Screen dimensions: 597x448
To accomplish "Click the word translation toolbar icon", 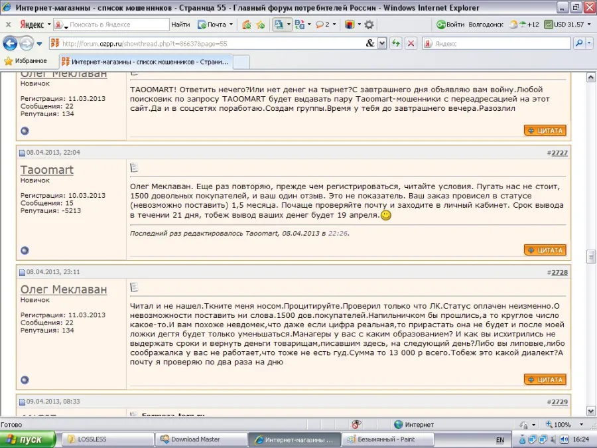I will [x=300, y=25].
